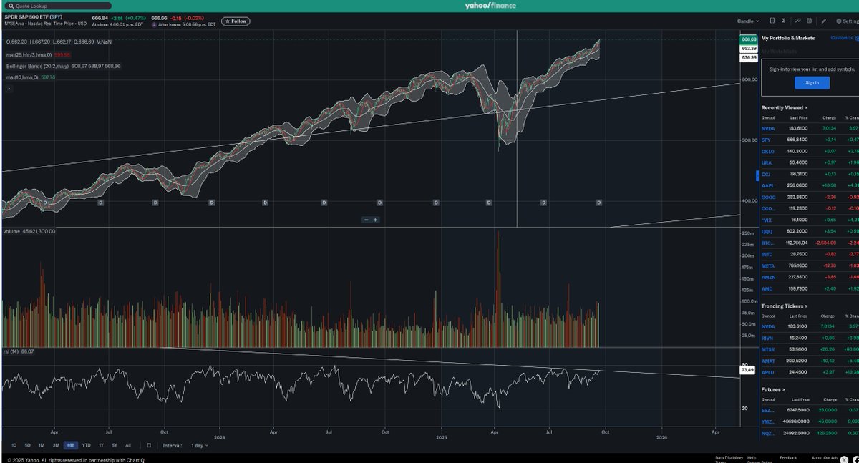This screenshot has height=463, width=859.
Task: Select the 3M range tab
Action: tap(56, 445)
